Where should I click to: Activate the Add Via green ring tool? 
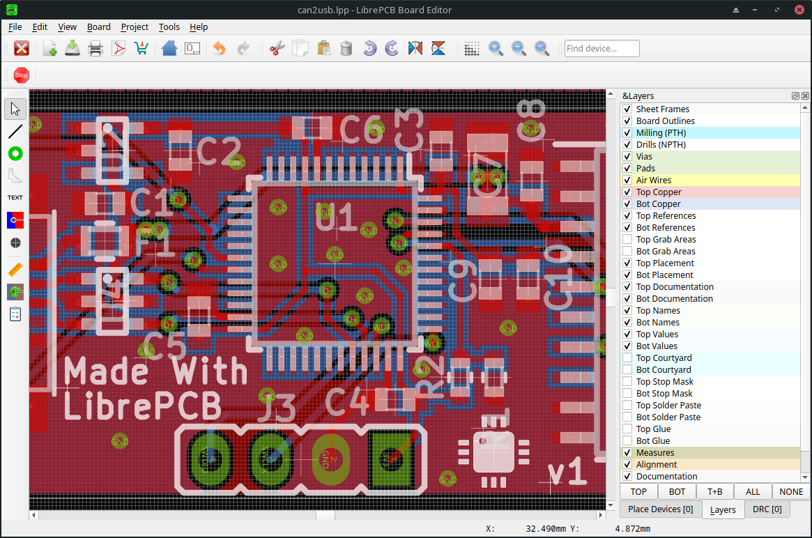pos(15,154)
